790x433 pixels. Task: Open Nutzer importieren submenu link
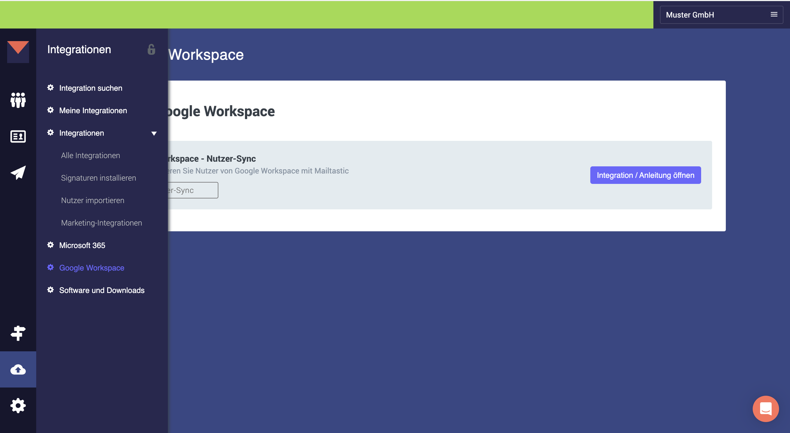[x=92, y=200]
